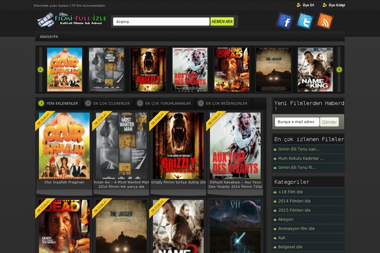Switch to En Çok İzlenenler tab
This screenshot has width=380, height=253.
(x=108, y=103)
